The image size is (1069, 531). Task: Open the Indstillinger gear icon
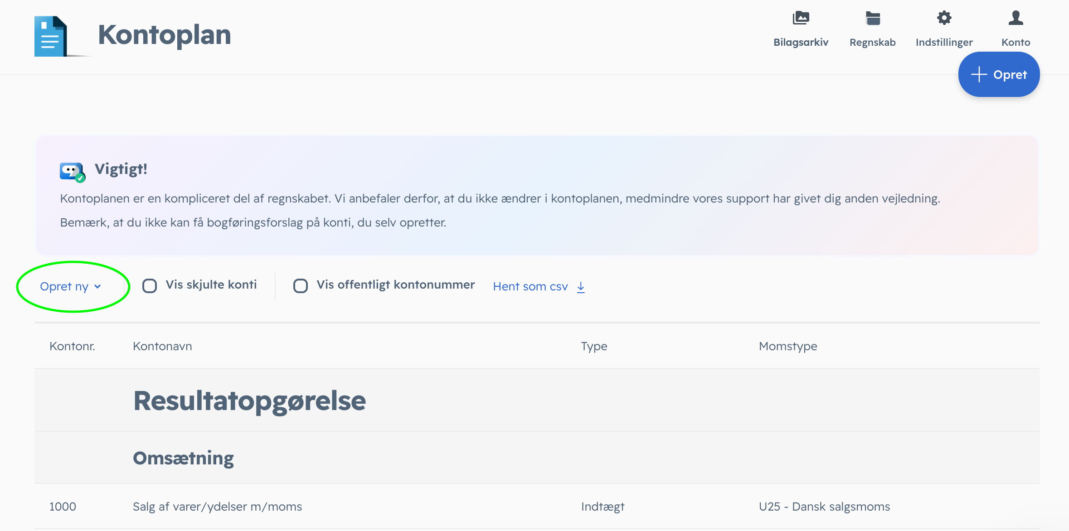[944, 18]
